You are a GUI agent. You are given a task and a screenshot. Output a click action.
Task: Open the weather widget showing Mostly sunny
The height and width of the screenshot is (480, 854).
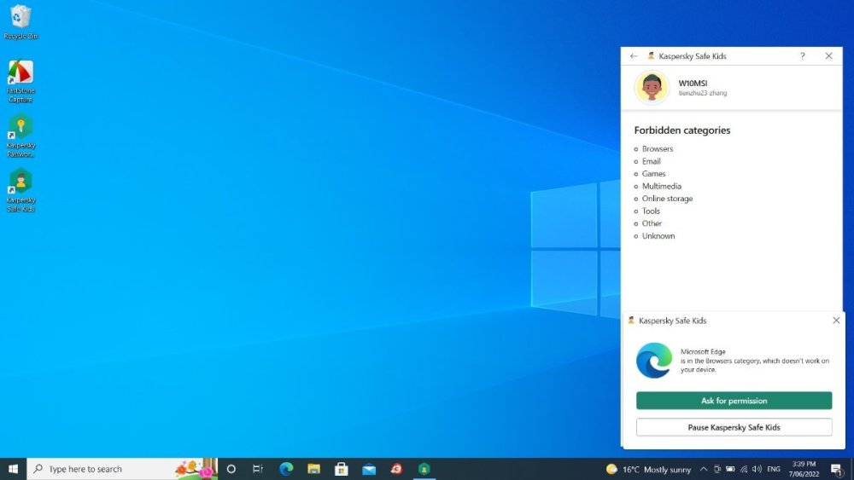point(649,469)
